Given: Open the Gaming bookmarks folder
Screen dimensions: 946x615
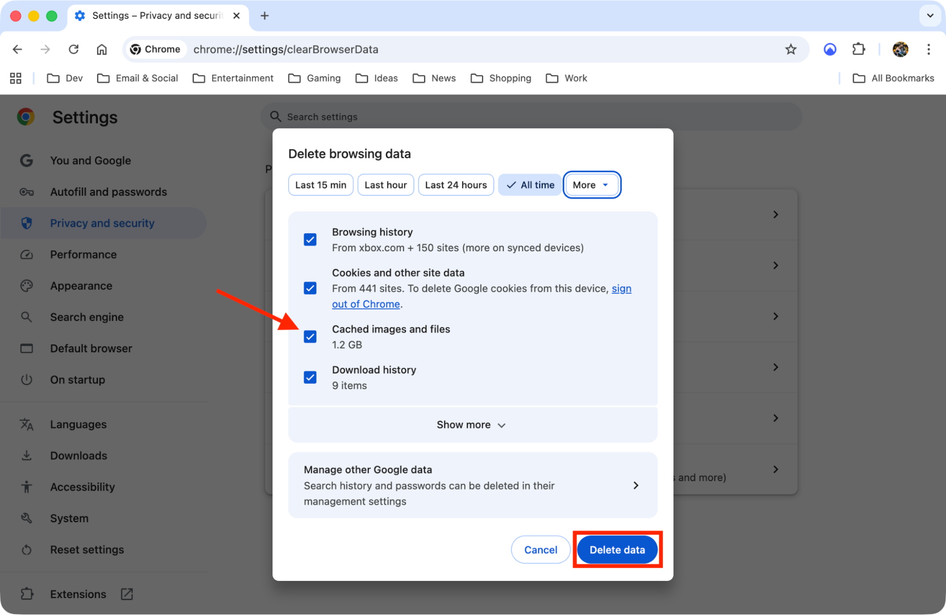Looking at the screenshot, I should point(314,78).
